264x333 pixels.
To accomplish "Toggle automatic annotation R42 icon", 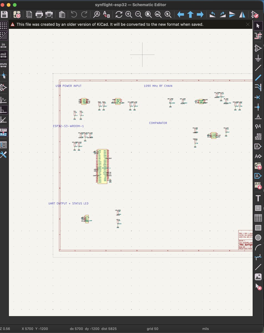I will 3,132.
